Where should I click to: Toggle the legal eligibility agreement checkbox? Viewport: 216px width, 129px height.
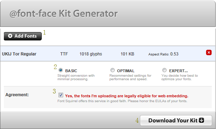pos(61,95)
